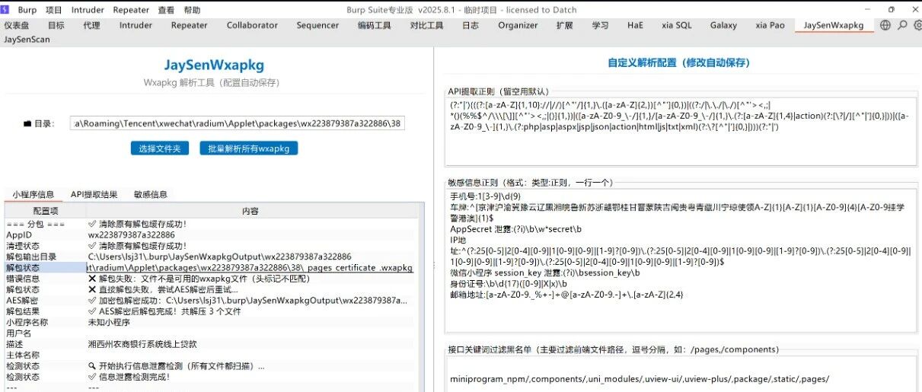
Task: Switch to the 代理 tab
Action: tap(91, 25)
